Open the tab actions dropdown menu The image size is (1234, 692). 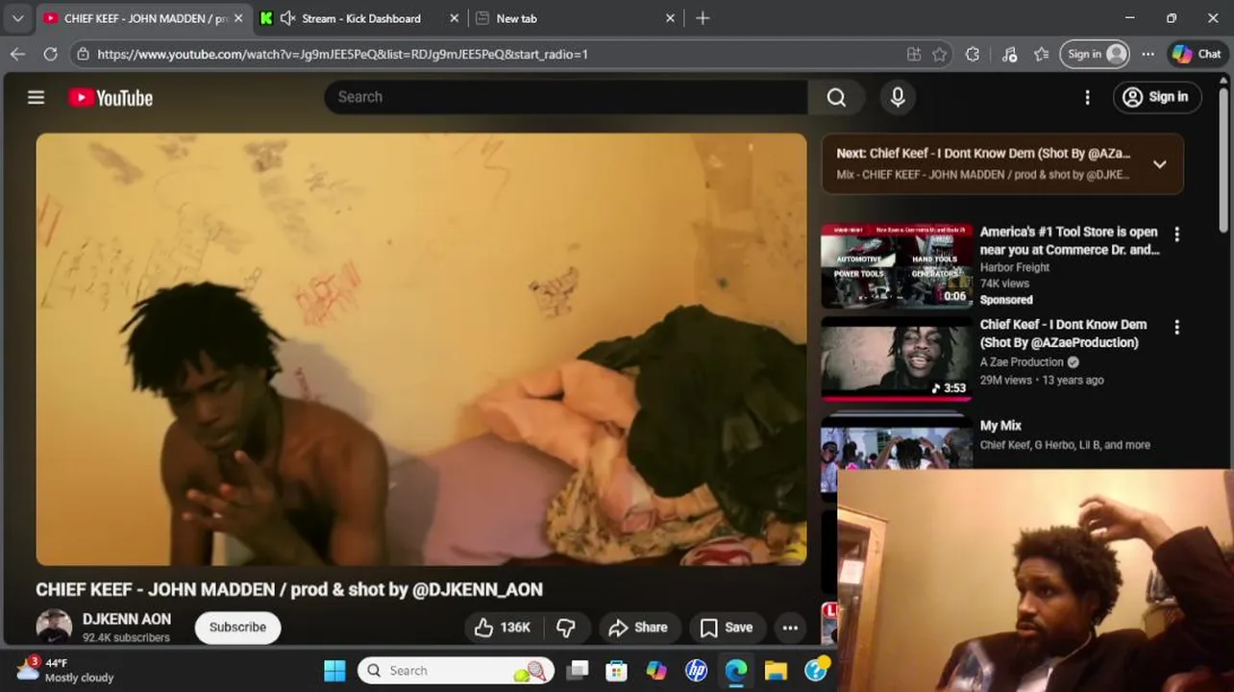coord(17,18)
